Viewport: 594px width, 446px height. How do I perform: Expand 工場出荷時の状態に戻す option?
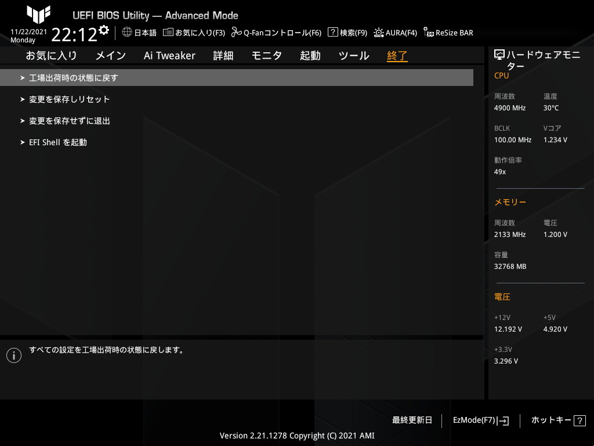pyautogui.click(x=74, y=78)
